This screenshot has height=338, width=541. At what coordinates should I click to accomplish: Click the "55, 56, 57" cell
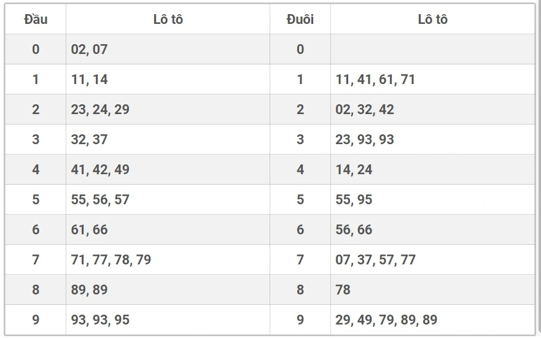coord(100,199)
